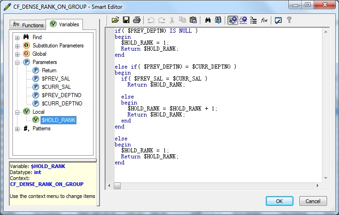Screen dimensions: 339x215
Task: Collapse the Parameters tree node
Action: click(18, 63)
